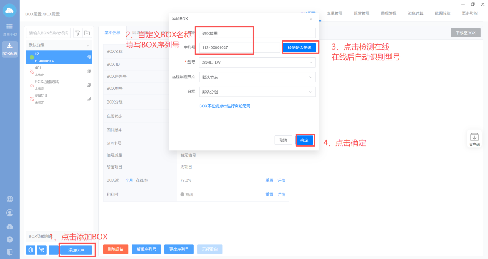This screenshot has width=488, height=259.
Task: Switch to the 变量管理 tab
Action: (334, 13)
